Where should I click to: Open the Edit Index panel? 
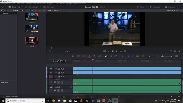pos(49,7)
